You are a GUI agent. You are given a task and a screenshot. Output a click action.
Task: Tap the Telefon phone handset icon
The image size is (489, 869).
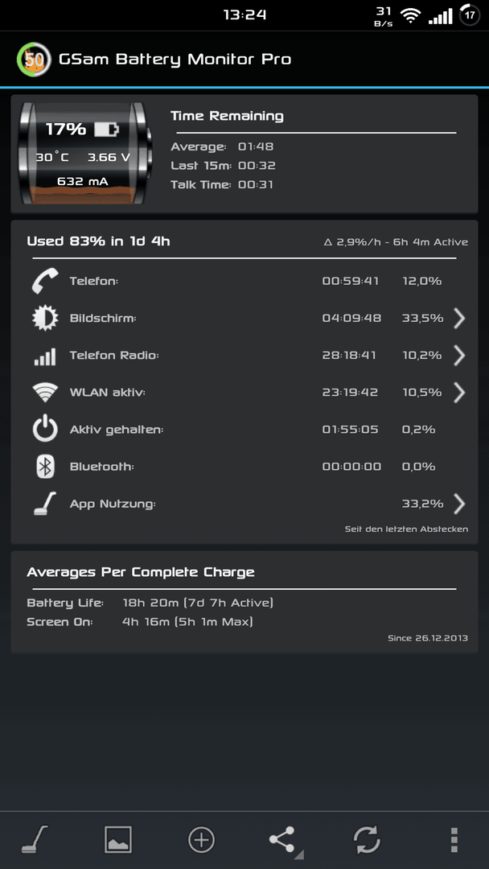coord(45,281)
